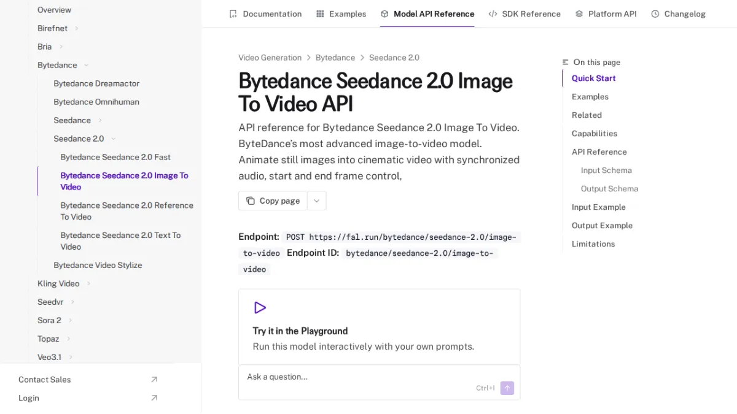Jump to Input Schema subsection
Screen dimensions: 737x414
[606, 170]
